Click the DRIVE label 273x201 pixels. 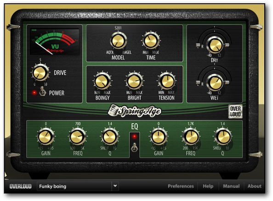60,73
